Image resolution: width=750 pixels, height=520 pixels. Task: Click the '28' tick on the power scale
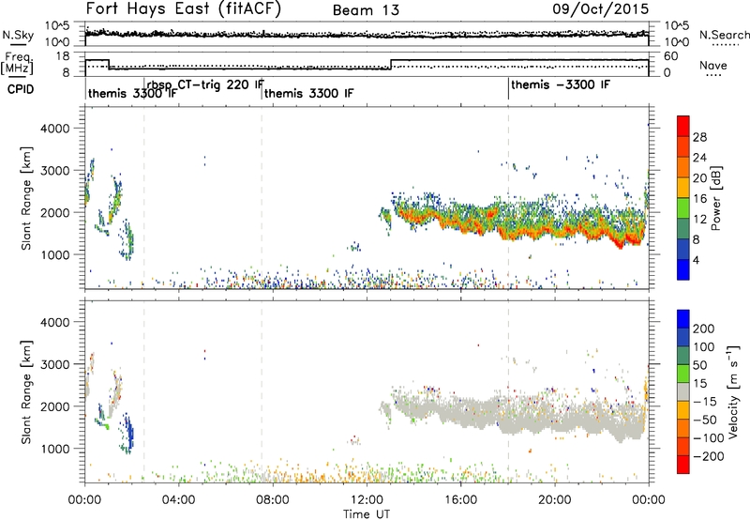(x=699, y=137)
